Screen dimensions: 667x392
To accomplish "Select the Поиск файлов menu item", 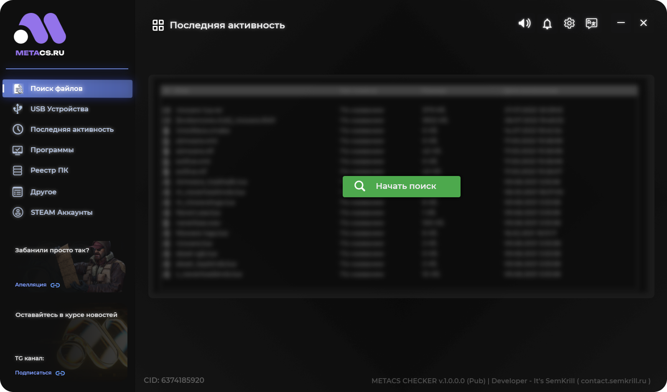I will [x=56, y=89].
